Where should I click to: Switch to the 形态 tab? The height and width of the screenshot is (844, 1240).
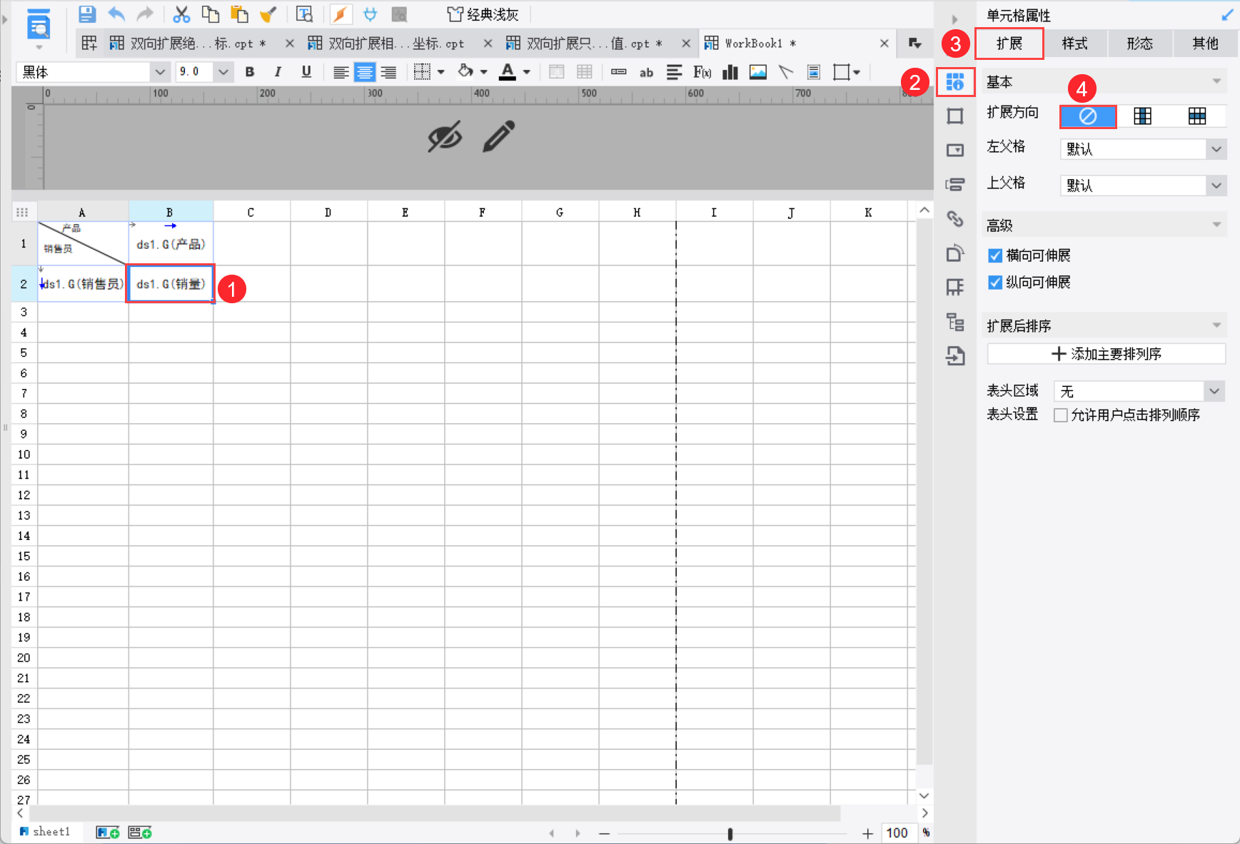tap(1140, 44)
